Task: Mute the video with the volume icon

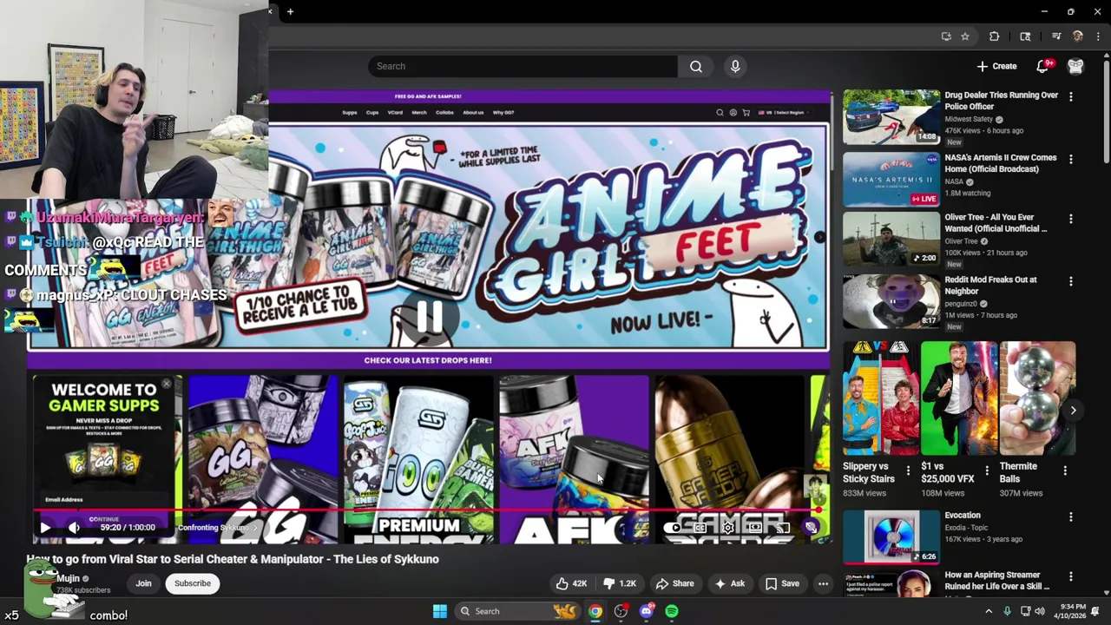Action: click(x=74, y=527)
